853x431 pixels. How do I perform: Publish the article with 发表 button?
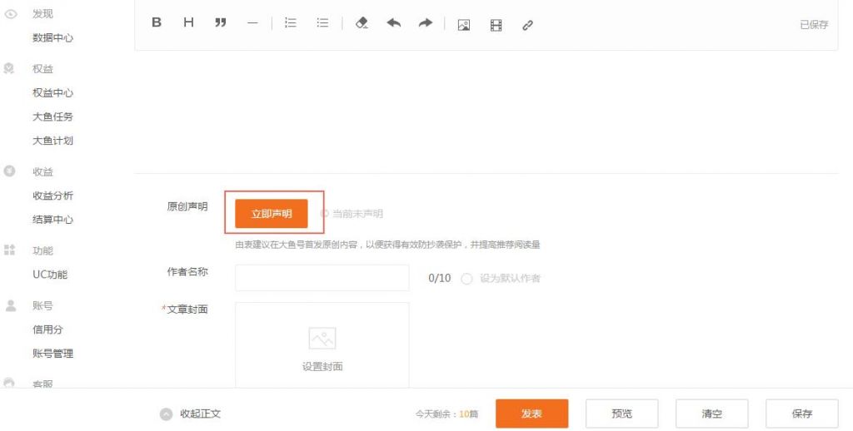pyautogui.click(x=532, y=414)
